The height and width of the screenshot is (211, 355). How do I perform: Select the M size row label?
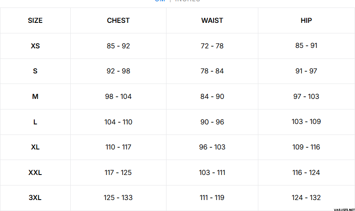point(35,97)
